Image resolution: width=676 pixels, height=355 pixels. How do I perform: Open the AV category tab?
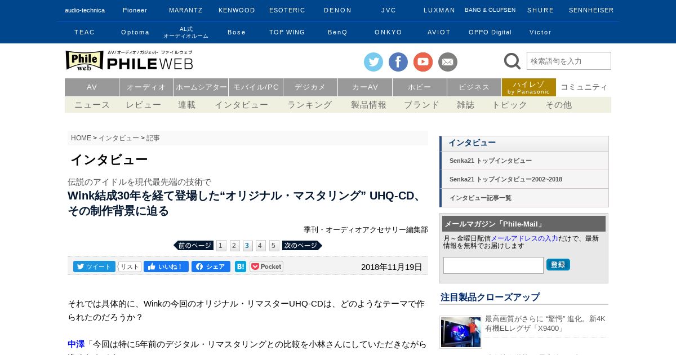click(x=92, y=87)
